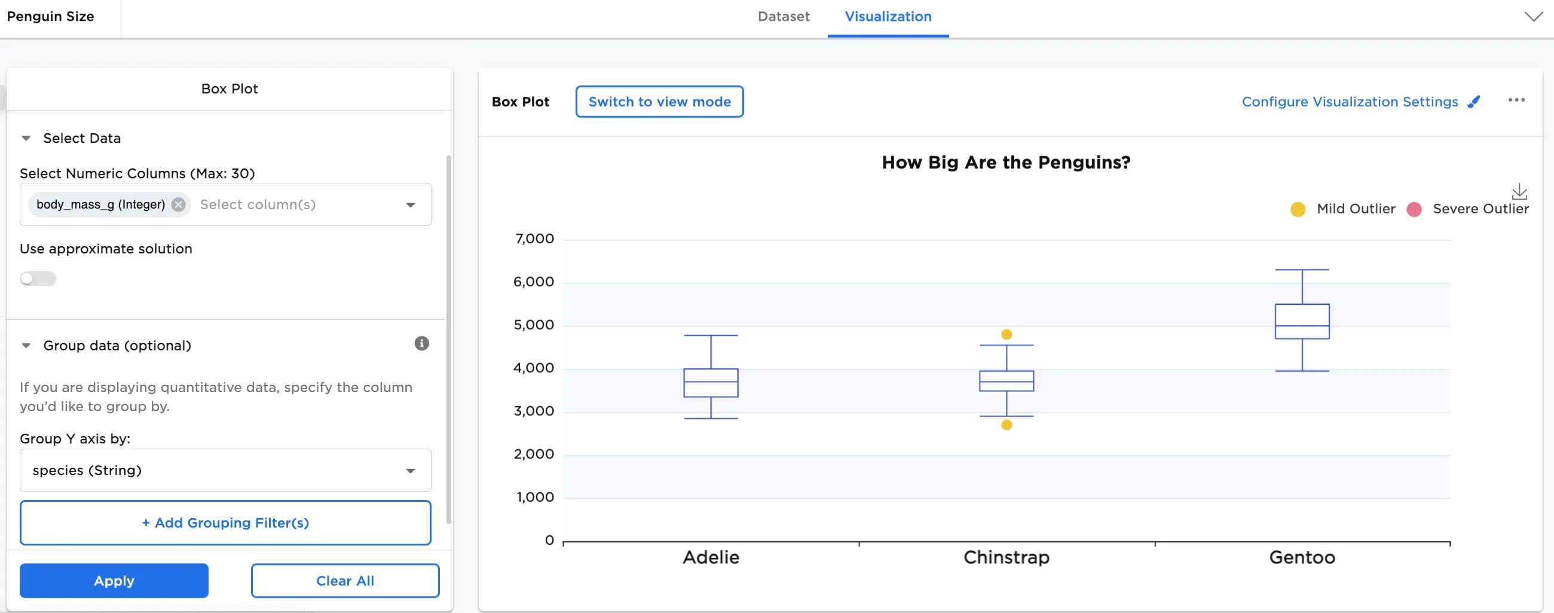Click the Severe Outlier legend dot
1554x613 pixels.
1414,209
